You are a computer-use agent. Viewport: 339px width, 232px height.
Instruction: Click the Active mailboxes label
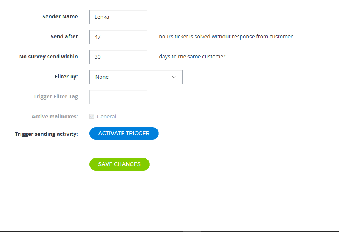[x=54, y=117]
